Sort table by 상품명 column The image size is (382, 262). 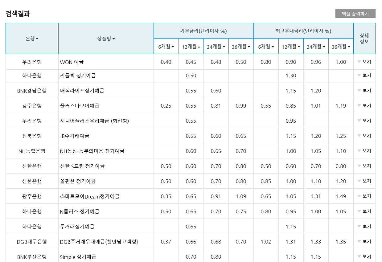click(106, 39)
